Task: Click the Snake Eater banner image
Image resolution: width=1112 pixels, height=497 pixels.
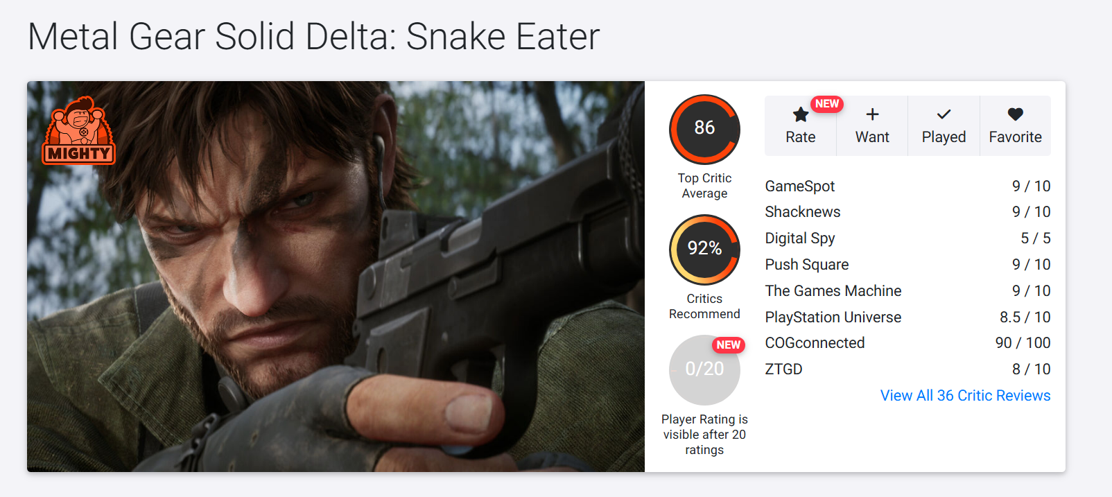Action: [x=336, y=277]
